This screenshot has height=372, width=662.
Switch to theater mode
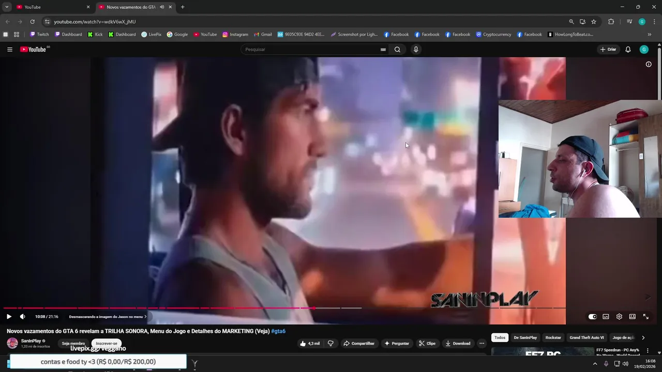632,317
